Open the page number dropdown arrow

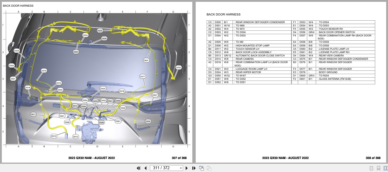point(181,168)
